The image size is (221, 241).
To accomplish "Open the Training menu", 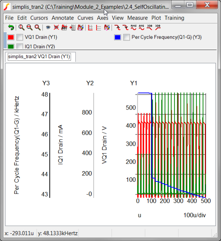I will pyautogui.click(x=174, y=18).
